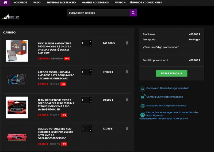Open GAMERS ACCESORIOS category
The image size is (214, 152).
click(95, 2)
